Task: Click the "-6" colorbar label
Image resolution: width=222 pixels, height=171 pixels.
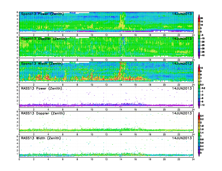Action: point(202,98)
